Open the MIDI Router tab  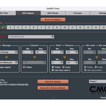53,13
